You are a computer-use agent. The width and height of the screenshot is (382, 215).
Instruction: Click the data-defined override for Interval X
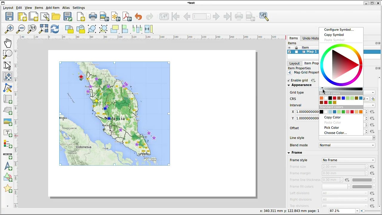click(372, 112)
